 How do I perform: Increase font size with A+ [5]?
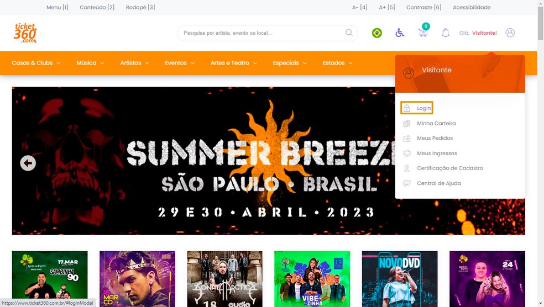click(387, 7)
